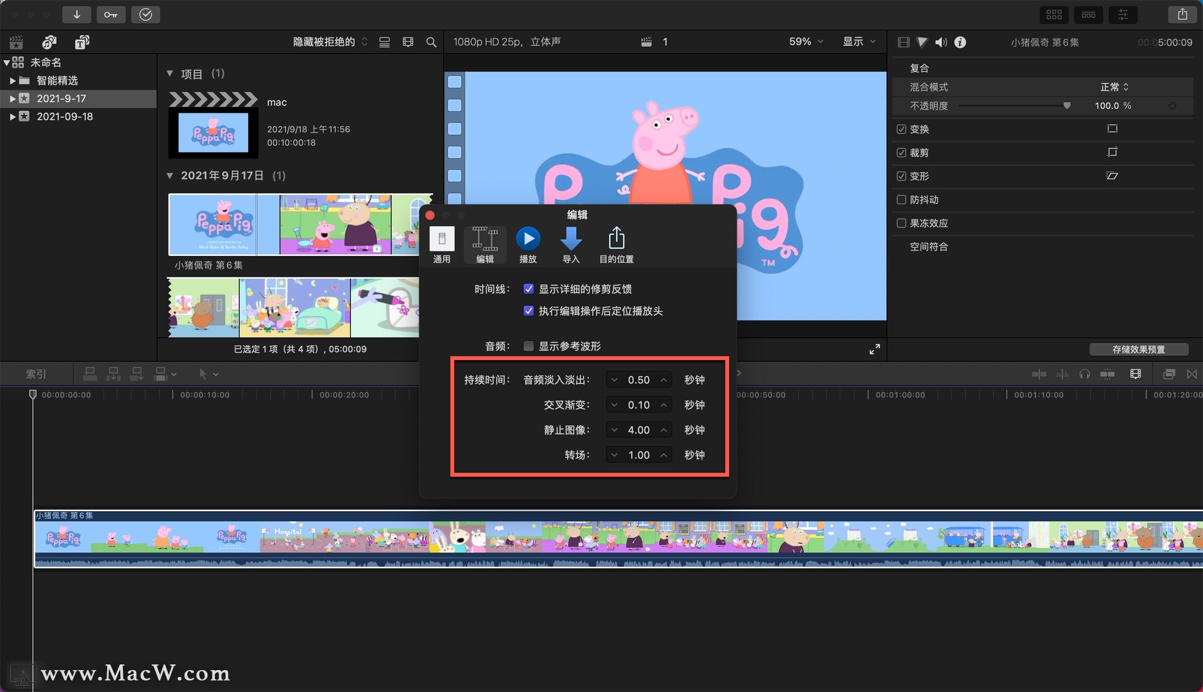Image resolution: width=1203 pixels, height=692 pixels.
Task: Open the audio inspector speaker icon
Action: coord(941,42)
